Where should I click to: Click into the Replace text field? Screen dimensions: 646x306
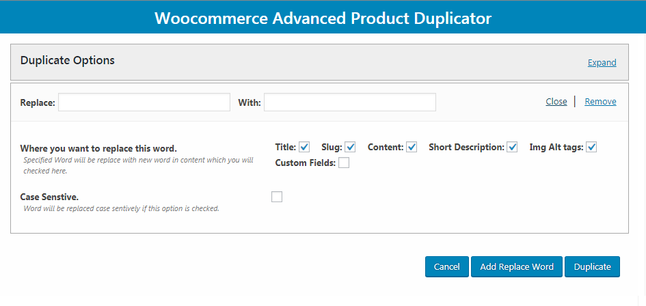(x=144, y=102)
